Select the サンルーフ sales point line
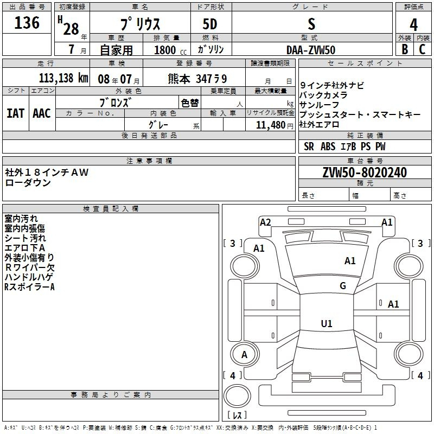 [x=320, y=105]
